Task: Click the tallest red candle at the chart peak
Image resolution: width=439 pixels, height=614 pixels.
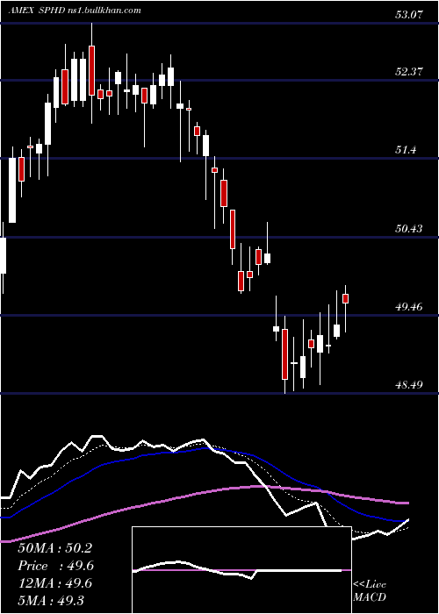Action: [91, 70]
